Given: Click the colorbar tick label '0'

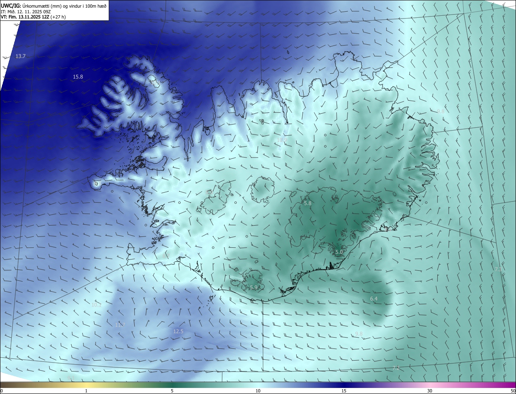Looking at the screenshot, I should tap(1, 391).
